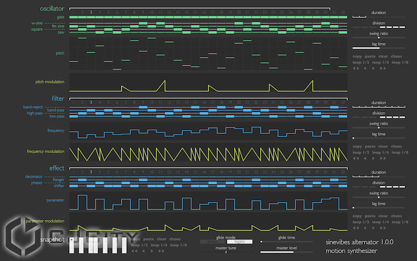The height and width of the screenshot is (261, 417).
Task: Set filter to loop 1/8
Action: click(400, 153)
